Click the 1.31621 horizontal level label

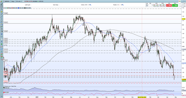coord(5,60)
